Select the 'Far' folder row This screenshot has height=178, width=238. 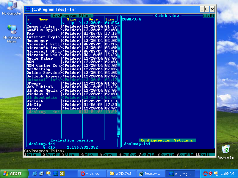72,34
